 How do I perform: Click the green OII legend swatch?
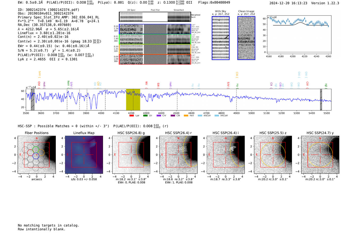[145, 116]
